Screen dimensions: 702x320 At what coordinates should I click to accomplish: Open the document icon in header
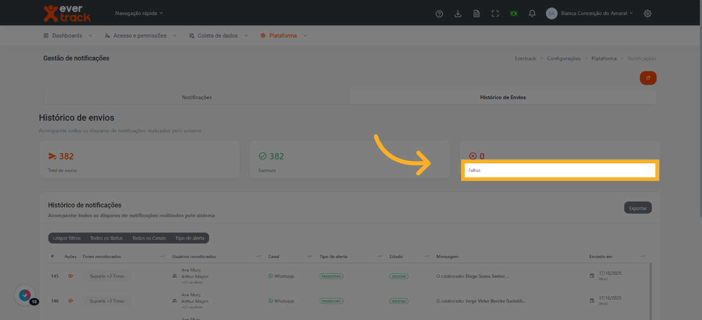(476, 13)
